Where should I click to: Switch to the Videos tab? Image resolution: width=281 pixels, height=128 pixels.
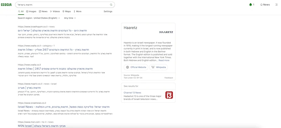(55, 12)
